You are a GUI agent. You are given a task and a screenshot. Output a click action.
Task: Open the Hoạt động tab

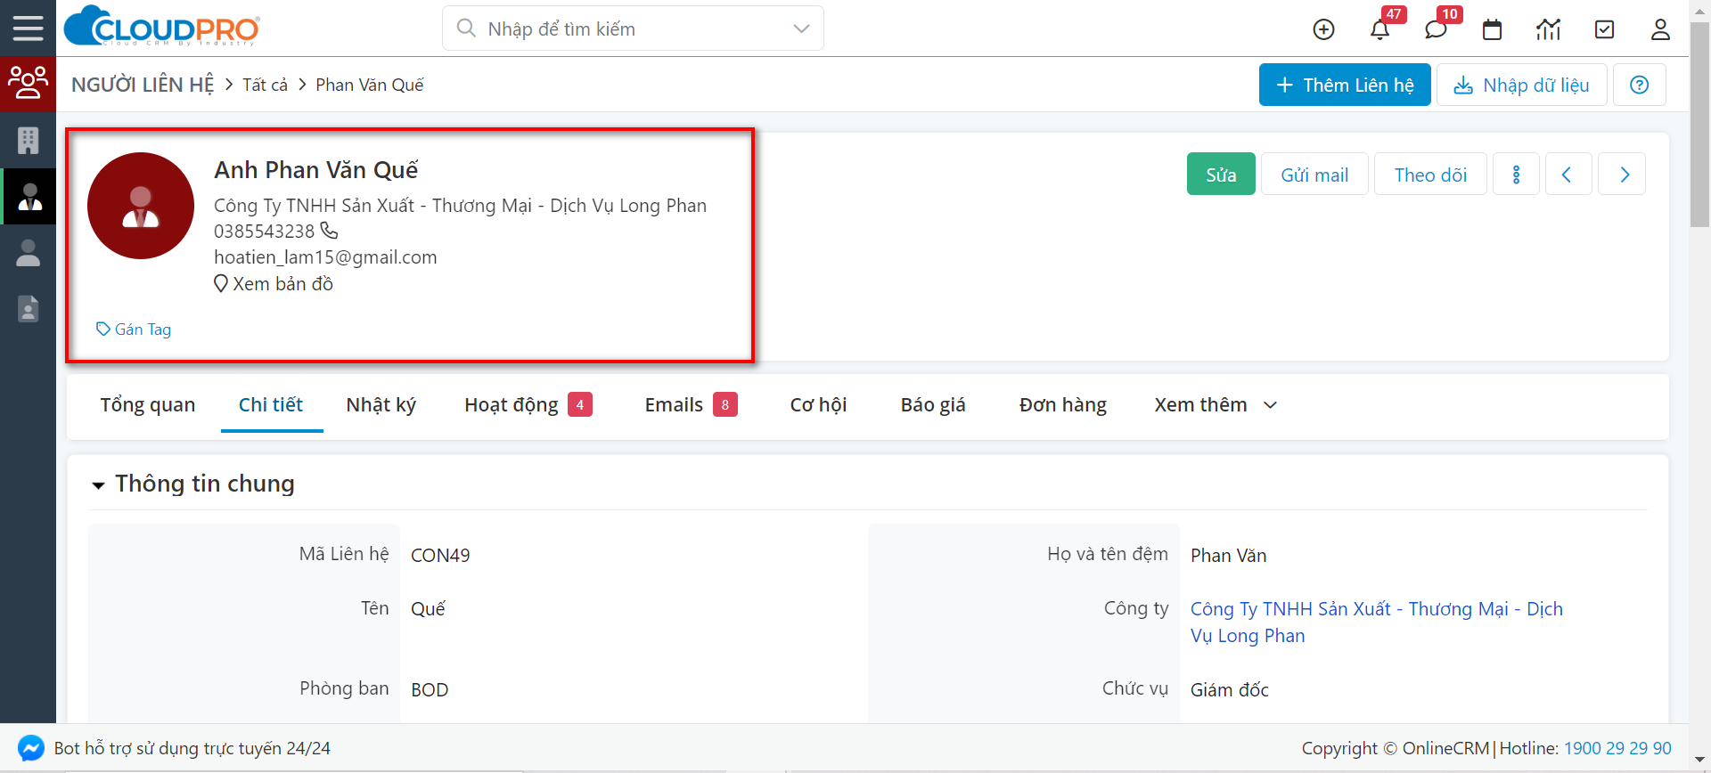pyautogui.click(x=528, y=405)
